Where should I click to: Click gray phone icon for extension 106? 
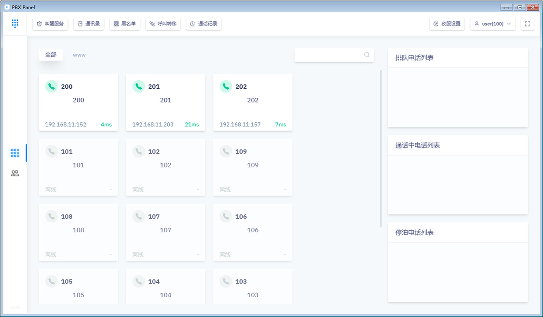tap(226, 217)
